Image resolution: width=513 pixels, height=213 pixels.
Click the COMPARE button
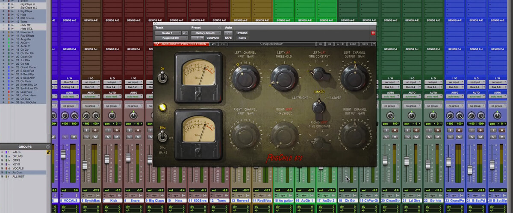212,38
